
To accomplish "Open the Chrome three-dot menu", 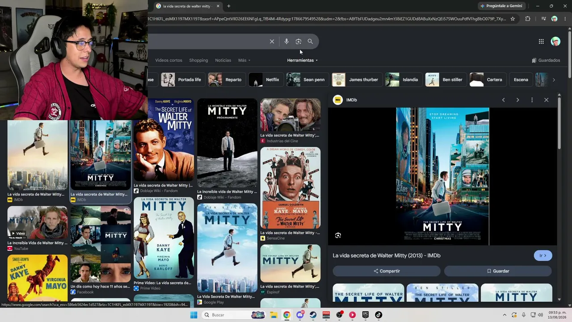I will coord(565,19).
